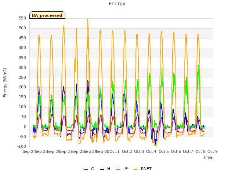Click the Oct 7 x-axis label

[x=188, y=151]
